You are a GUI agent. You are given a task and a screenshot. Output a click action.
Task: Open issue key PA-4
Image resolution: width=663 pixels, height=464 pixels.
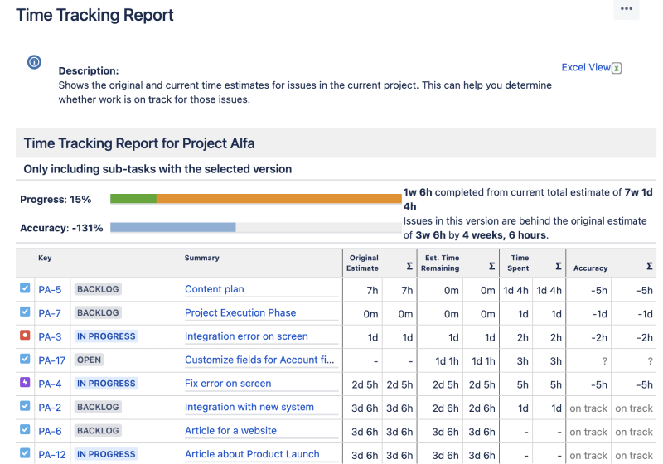pyautogui.click(x=50, y=384)
